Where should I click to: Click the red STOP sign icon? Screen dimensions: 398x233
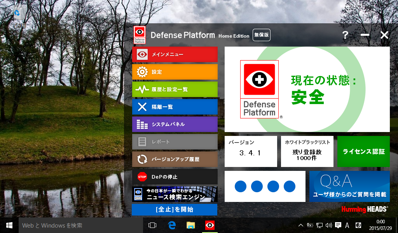142,177
